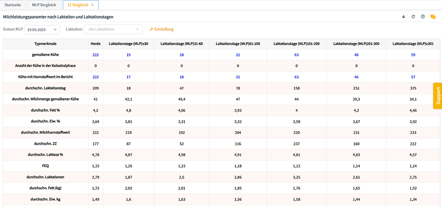This screenshot has height=208, width=442.
Task: Click durchschn. ZZ Herde value 177
Action: (96, 144)
